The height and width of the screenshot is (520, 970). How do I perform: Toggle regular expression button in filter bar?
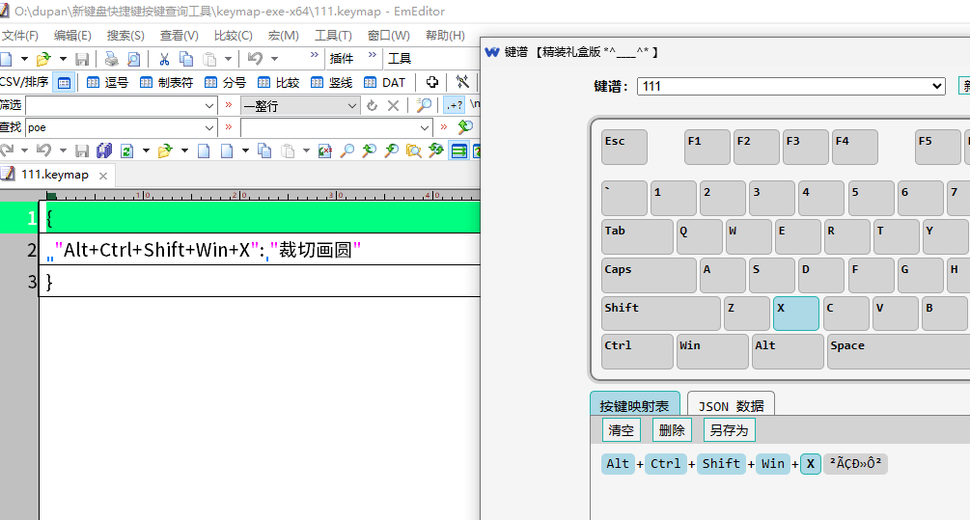pyautogui.click(x=453, y=105)
